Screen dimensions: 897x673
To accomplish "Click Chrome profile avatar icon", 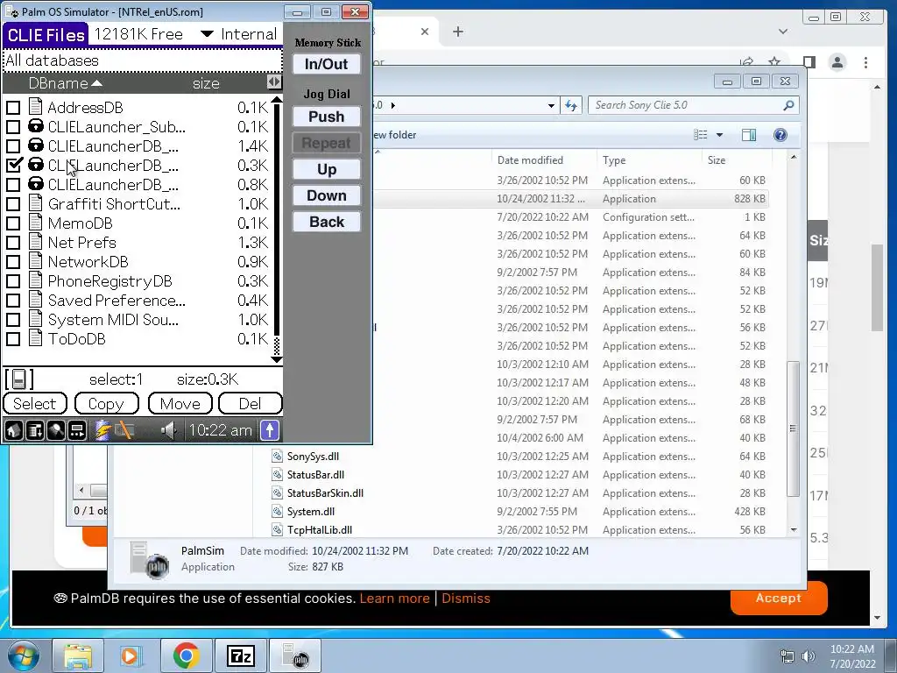I will (x=837, y=62).
